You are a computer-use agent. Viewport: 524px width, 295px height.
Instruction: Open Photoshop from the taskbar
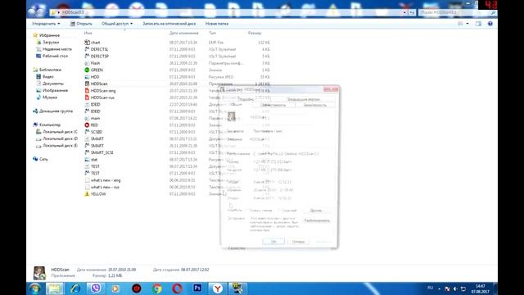coord(197,288)
